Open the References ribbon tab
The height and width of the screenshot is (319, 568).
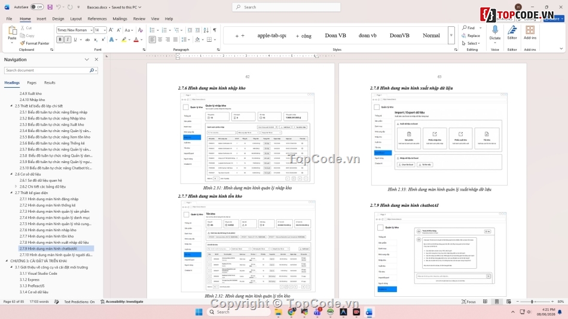point(97,19)
